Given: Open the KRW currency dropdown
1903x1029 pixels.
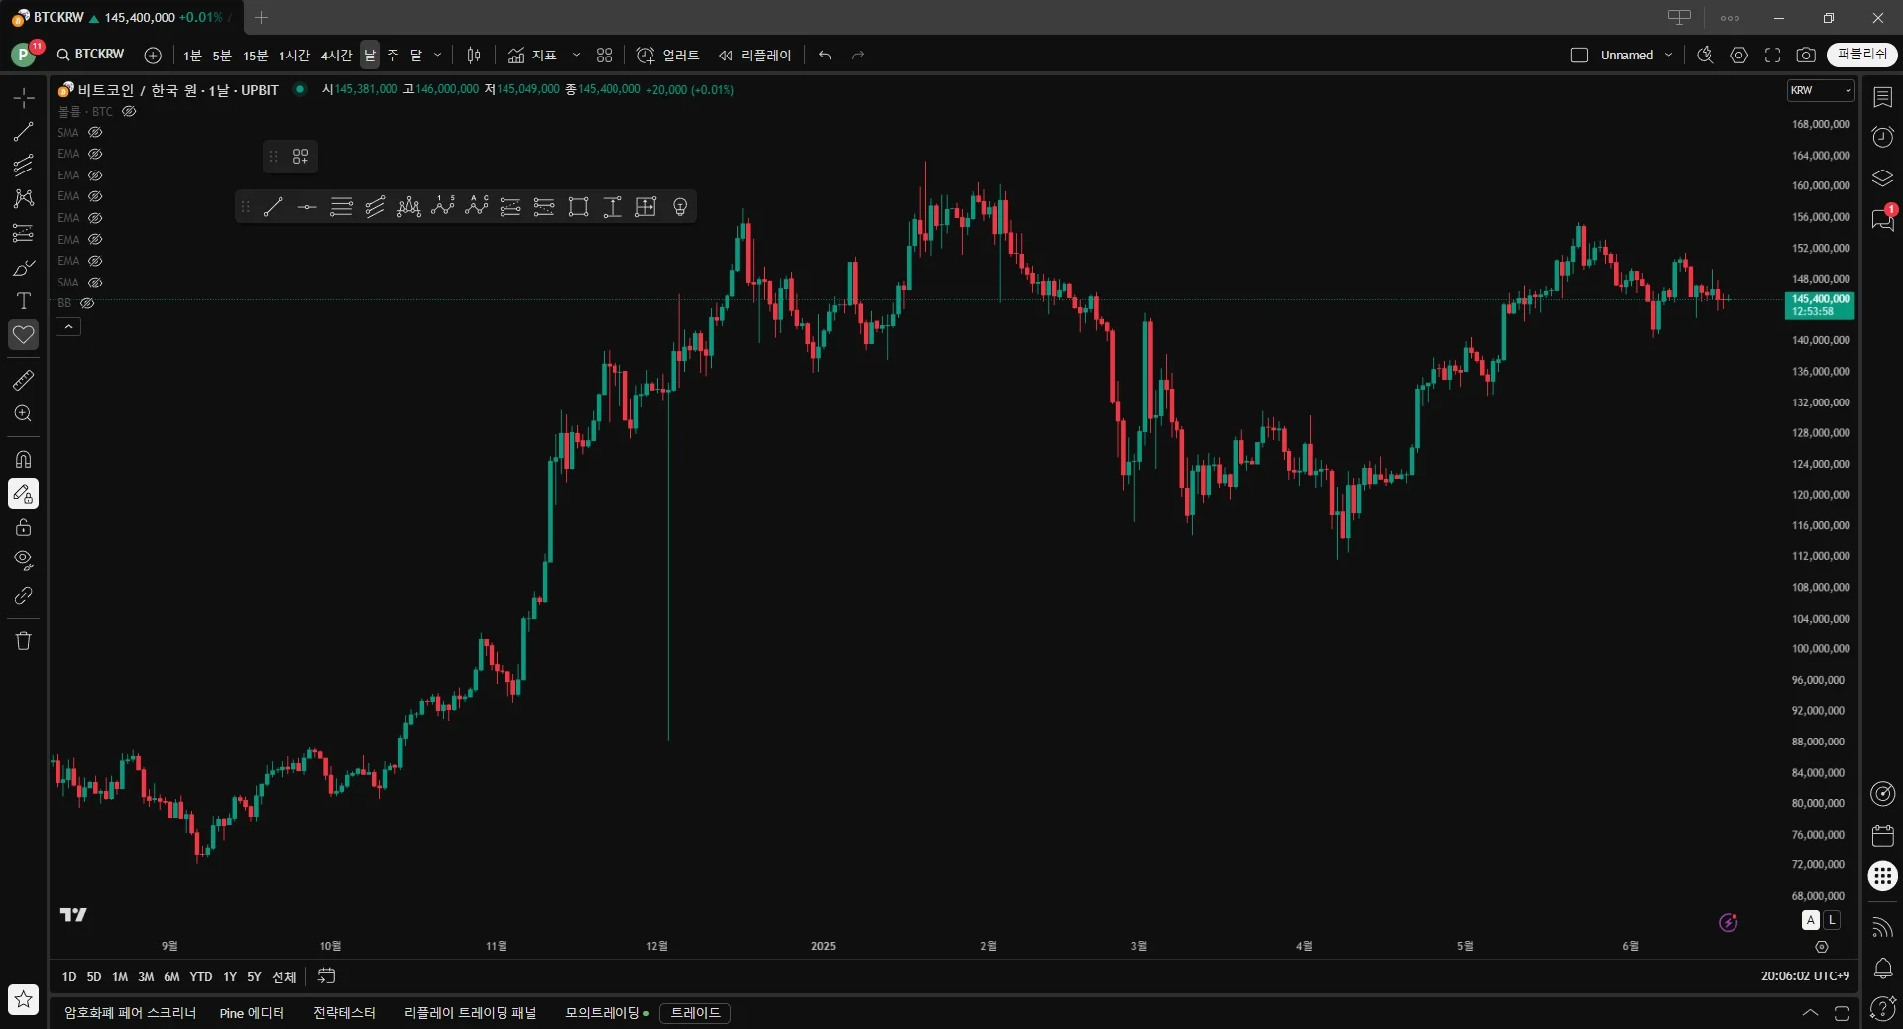Looking at the screenshot, I should [1821, 90].
